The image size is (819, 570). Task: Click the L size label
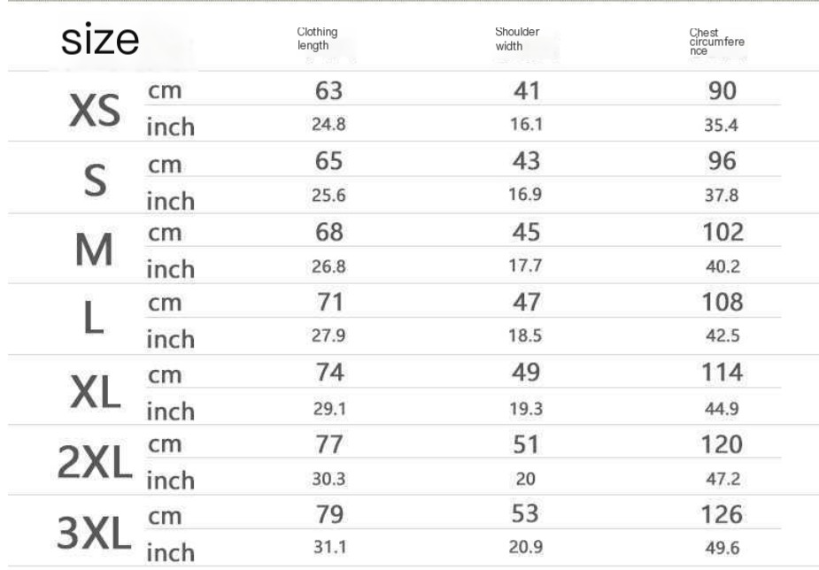(x=94, y=318)
